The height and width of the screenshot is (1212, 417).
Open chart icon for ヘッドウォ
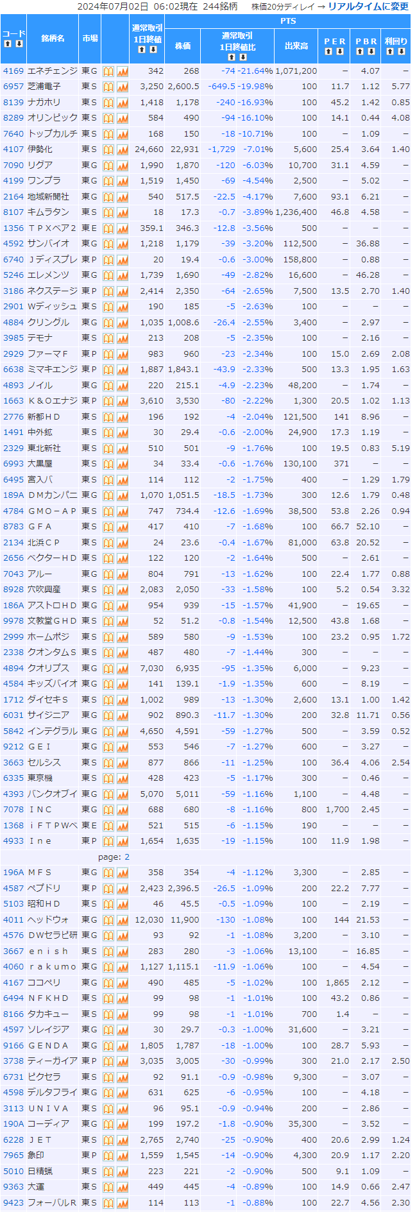[x=123, y=920]
